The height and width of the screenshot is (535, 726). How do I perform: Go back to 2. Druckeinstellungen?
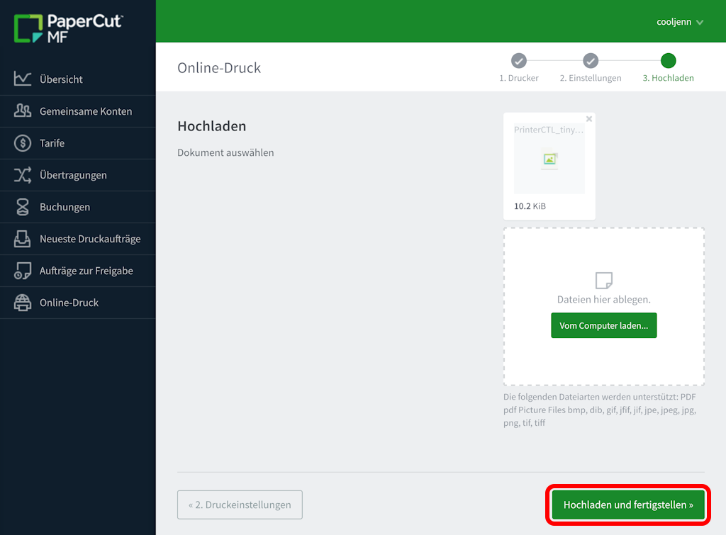[240, 505]
